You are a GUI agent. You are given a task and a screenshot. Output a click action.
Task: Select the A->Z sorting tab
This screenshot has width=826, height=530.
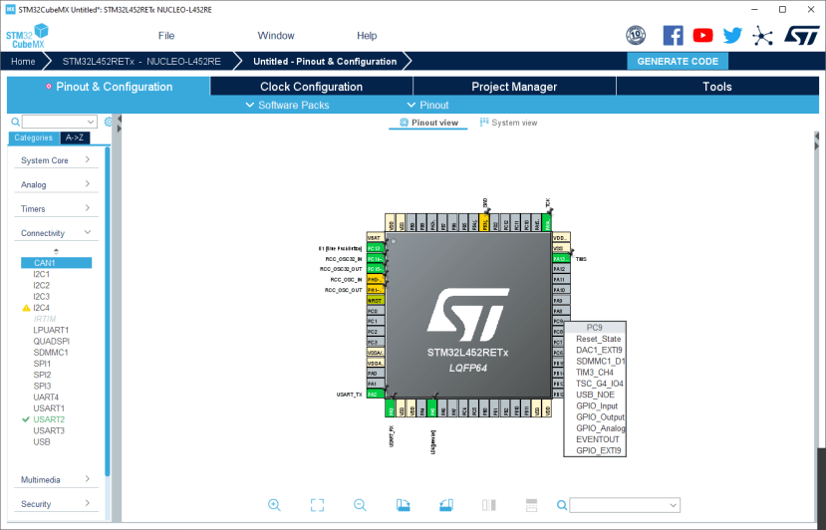point(75,137)
